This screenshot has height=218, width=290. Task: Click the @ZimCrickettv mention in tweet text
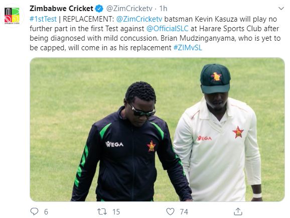point(139,19)
